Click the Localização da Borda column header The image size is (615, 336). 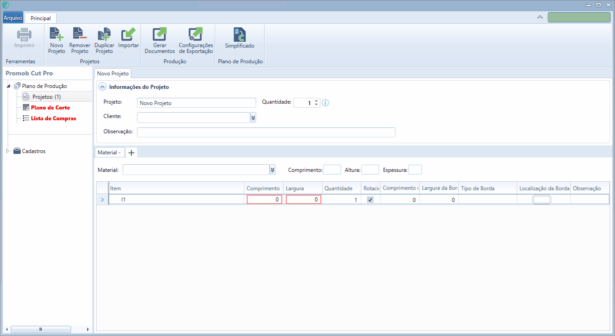point(544,188)
